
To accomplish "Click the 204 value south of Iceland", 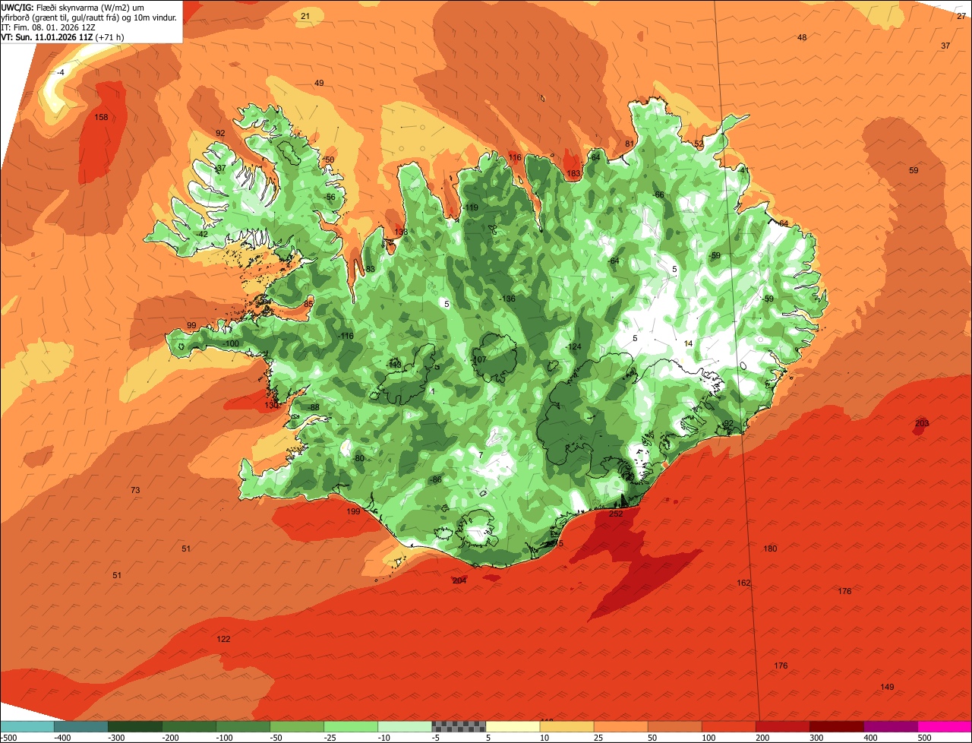I will (x=459, y=581).
